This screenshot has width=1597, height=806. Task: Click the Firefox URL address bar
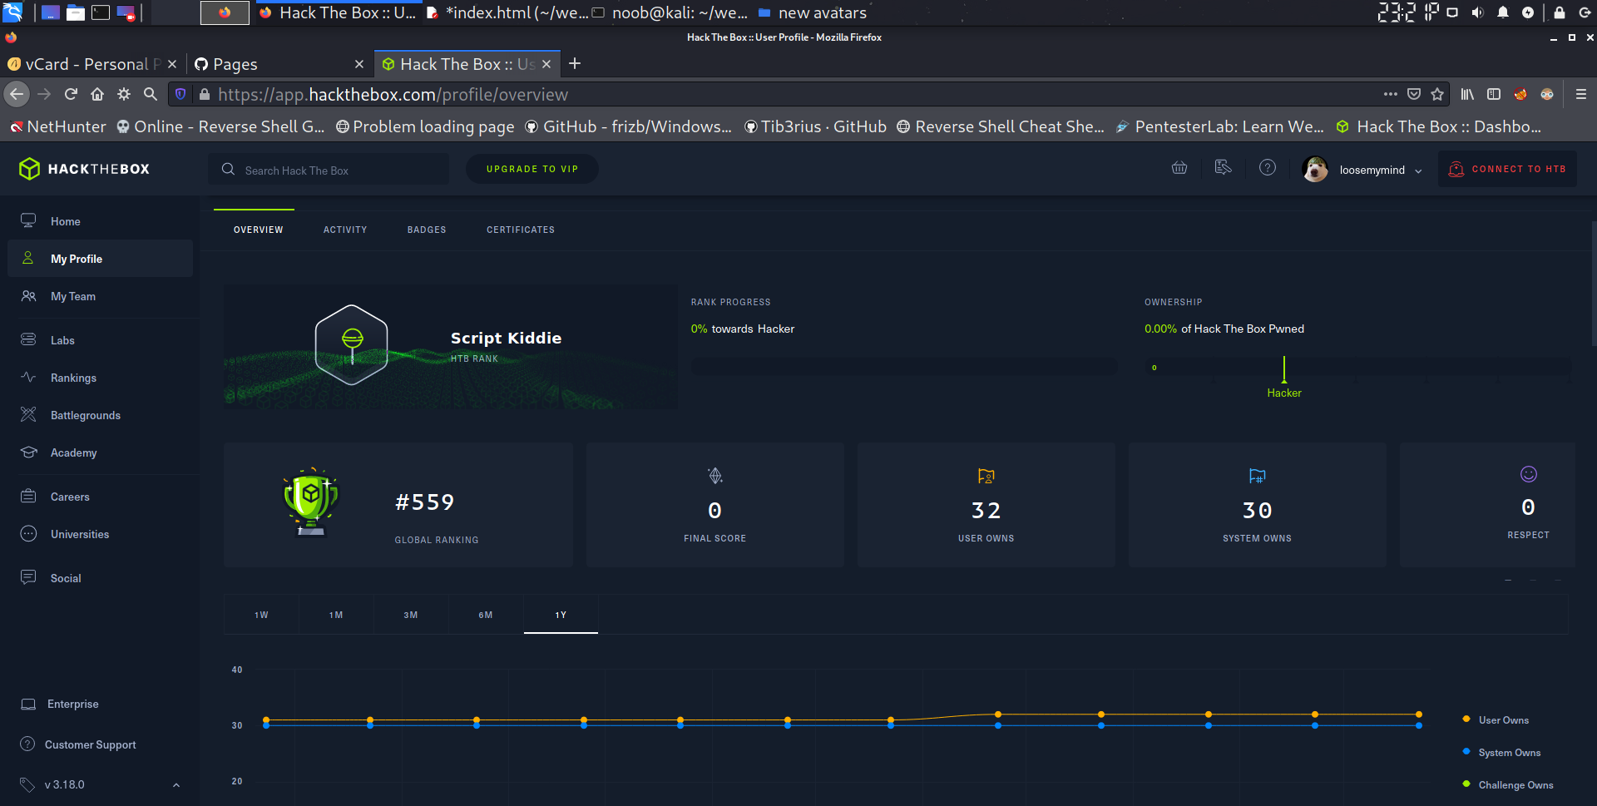click(x=782, y=94)
